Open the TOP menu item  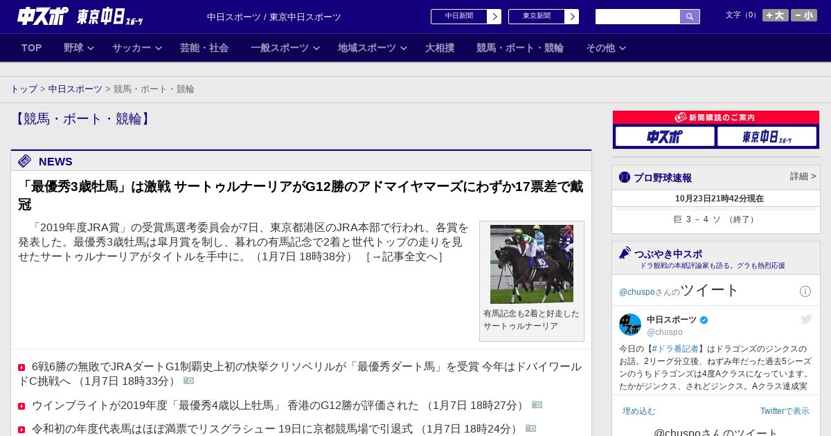(32, 48)
